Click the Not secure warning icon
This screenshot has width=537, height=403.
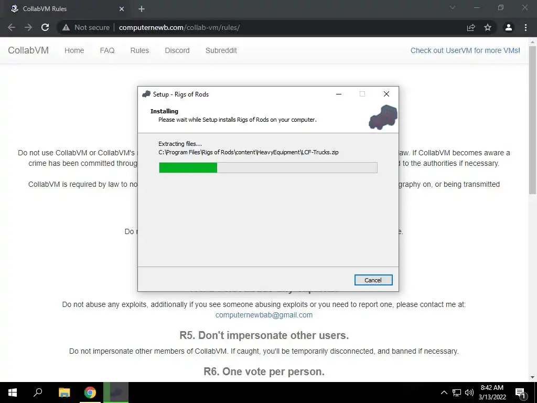pos(66,27)
